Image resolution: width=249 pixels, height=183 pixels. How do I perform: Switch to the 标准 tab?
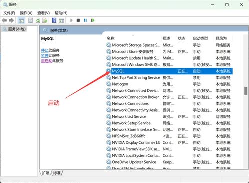click(57, 173)
